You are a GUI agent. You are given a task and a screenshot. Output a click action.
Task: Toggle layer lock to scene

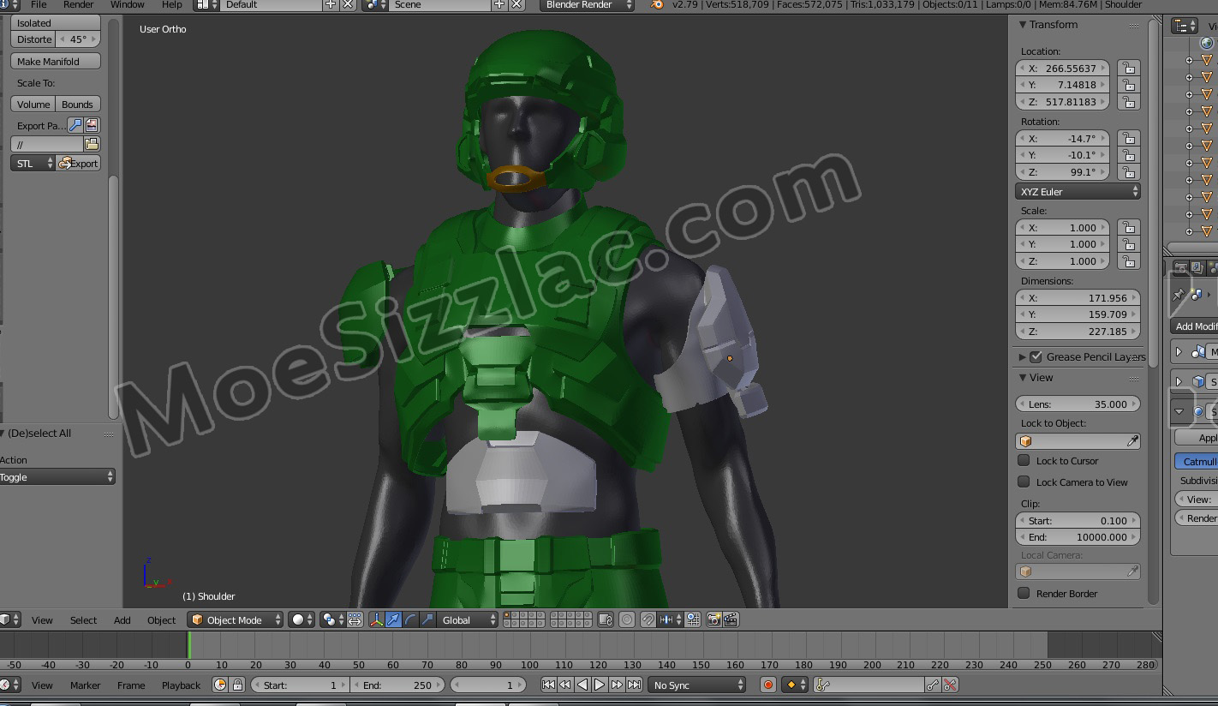tap(606, 619)
